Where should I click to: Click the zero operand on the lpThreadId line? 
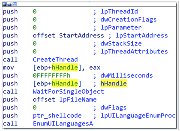[35, 11]
